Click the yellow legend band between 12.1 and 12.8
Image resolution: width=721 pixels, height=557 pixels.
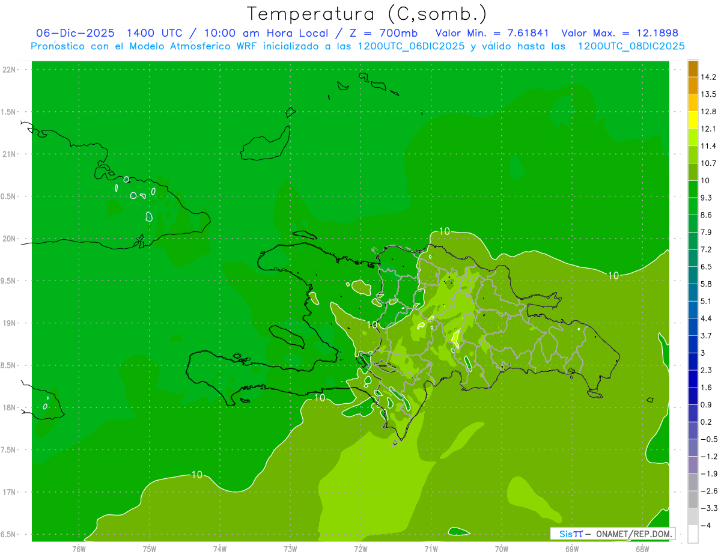[693, 120]
